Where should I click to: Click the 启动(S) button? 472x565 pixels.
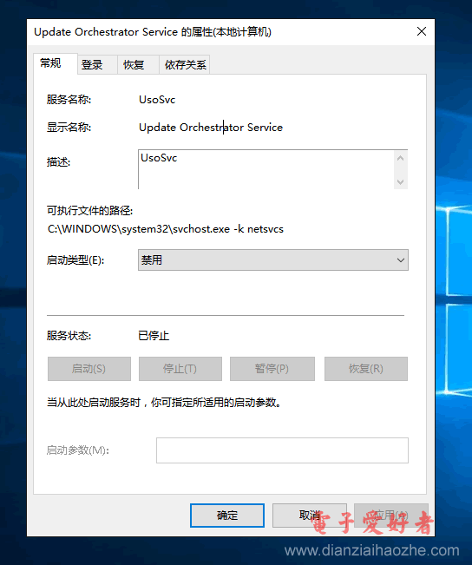point(89,369)
